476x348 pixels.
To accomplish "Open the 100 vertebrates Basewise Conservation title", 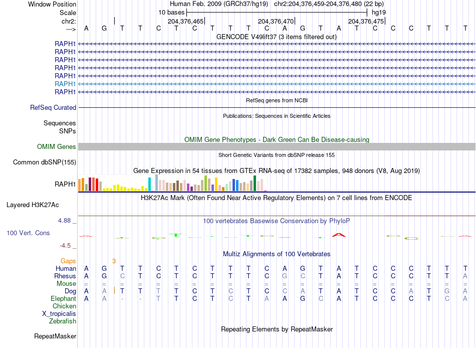I will coord(277,221).
